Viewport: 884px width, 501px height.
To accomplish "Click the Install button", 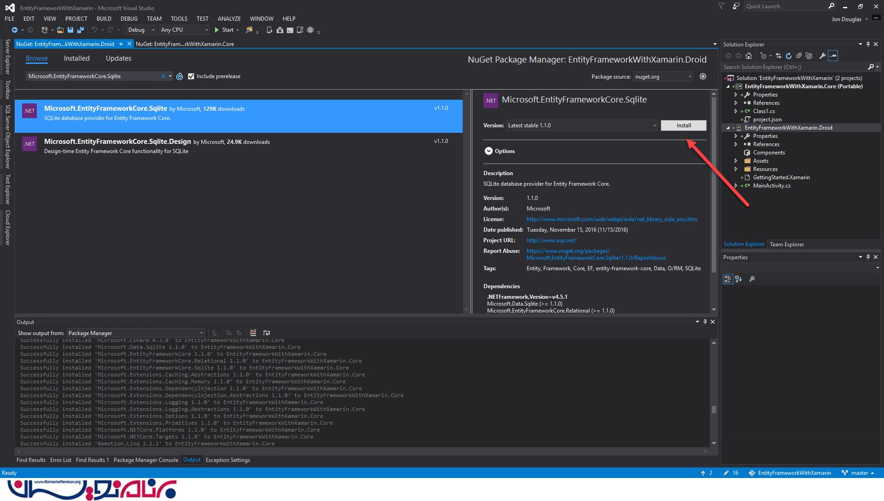I will pos(683,125).
